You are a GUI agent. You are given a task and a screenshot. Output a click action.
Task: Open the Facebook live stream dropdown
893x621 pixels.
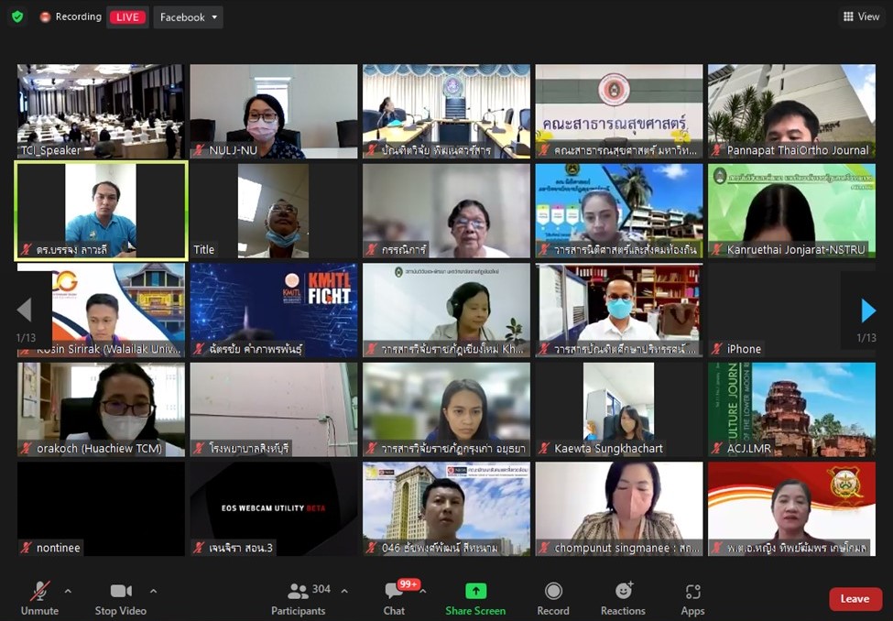pyautogui.click(x=189, y=17)
